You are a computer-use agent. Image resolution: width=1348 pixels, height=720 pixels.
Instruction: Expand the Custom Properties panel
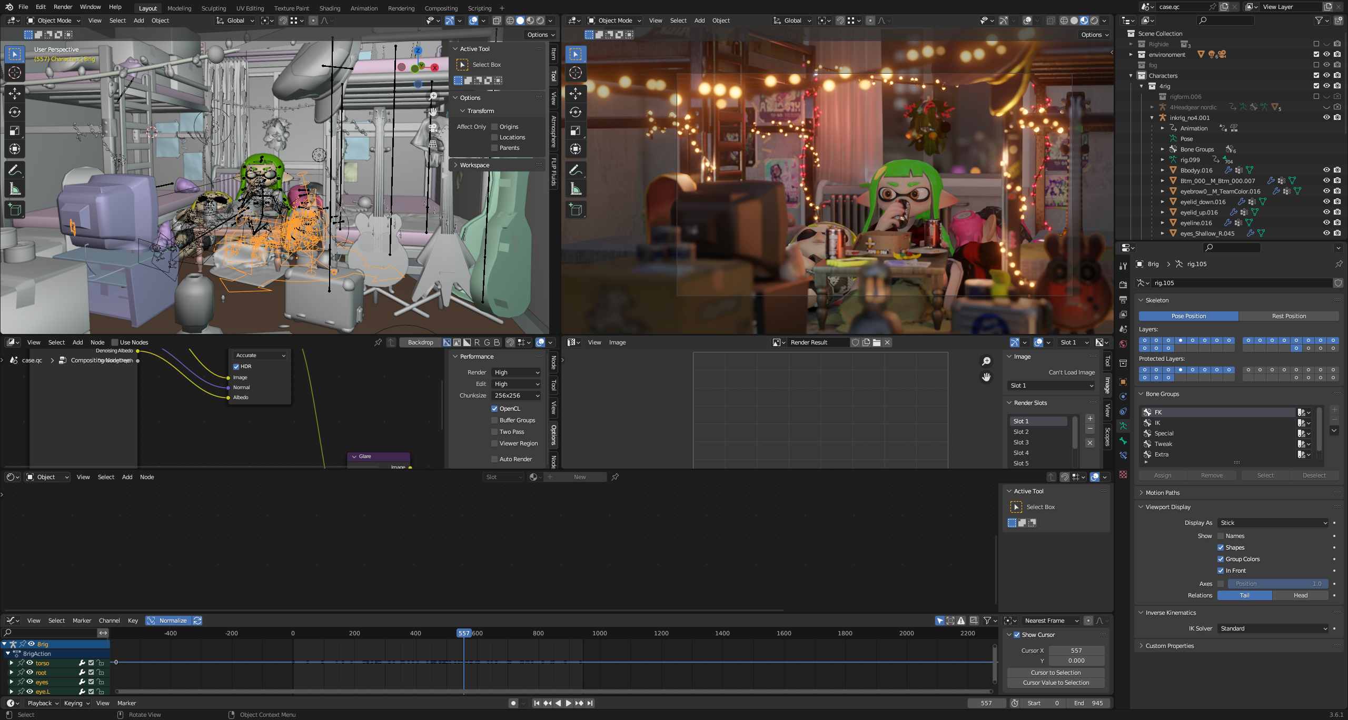1169,646
